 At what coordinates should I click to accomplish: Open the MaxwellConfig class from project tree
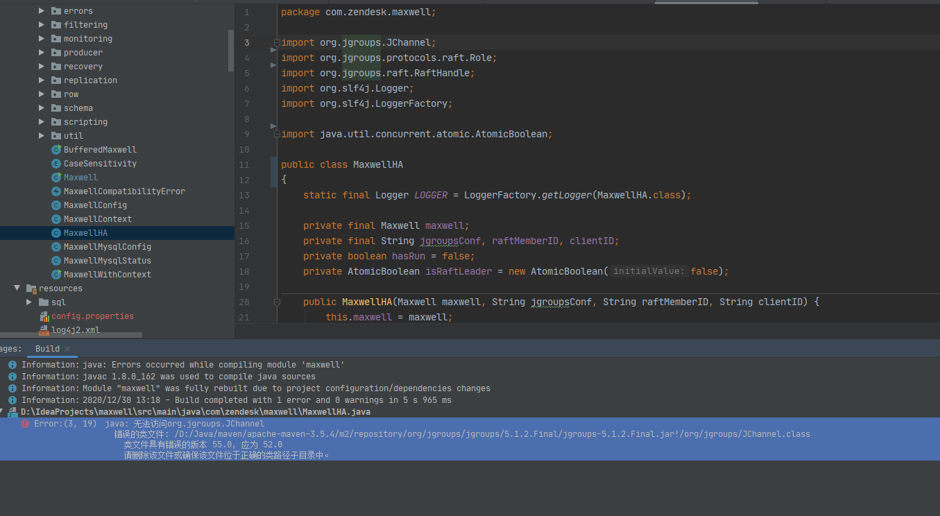95,205
